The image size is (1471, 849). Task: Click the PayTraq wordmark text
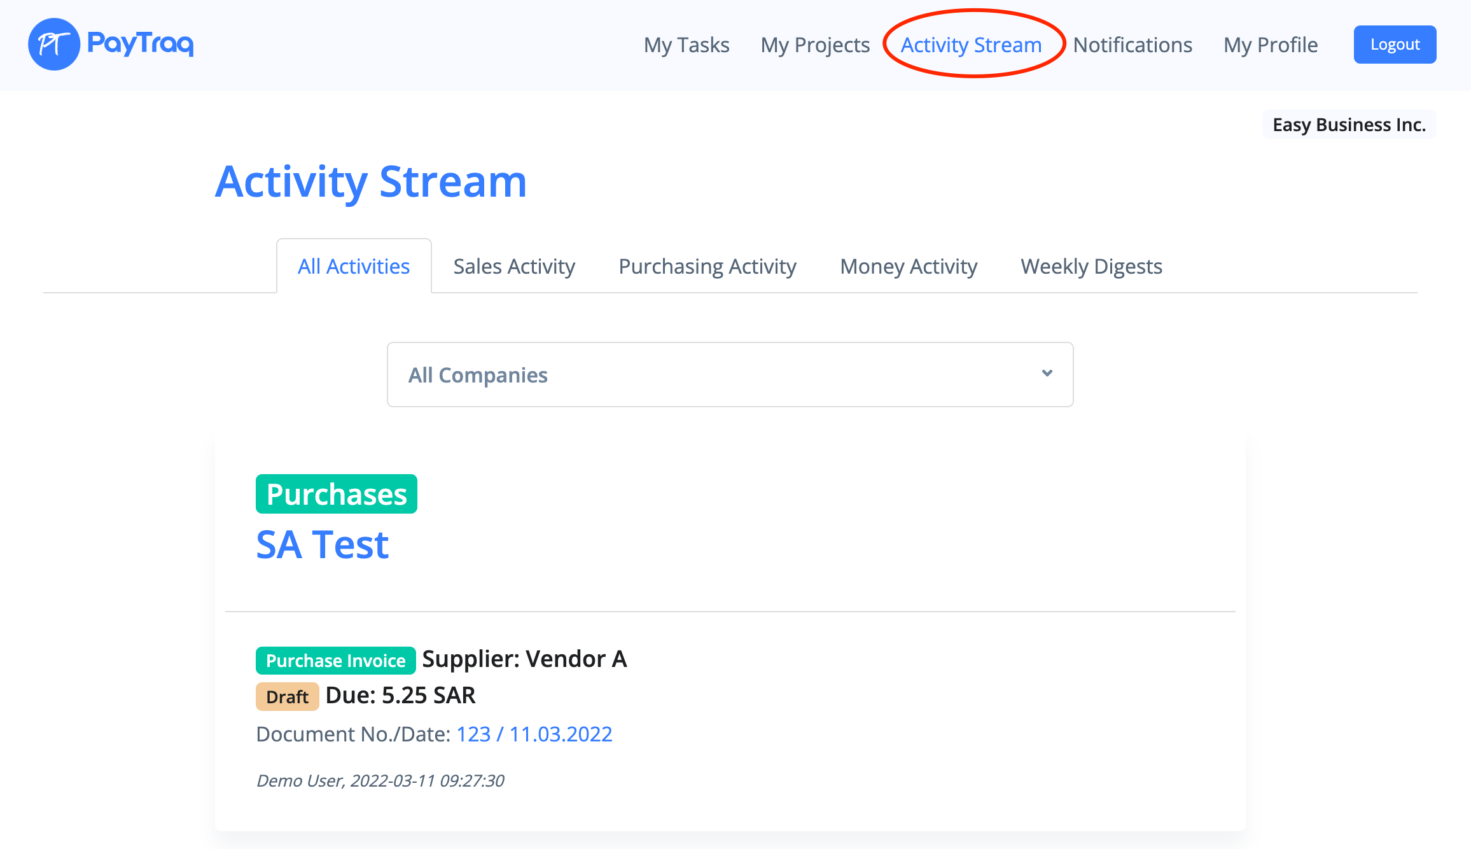[x=140, y=43]
